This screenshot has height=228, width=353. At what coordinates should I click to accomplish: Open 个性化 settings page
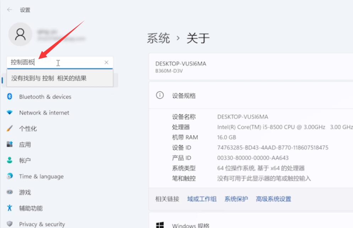[x=28, y=129]
